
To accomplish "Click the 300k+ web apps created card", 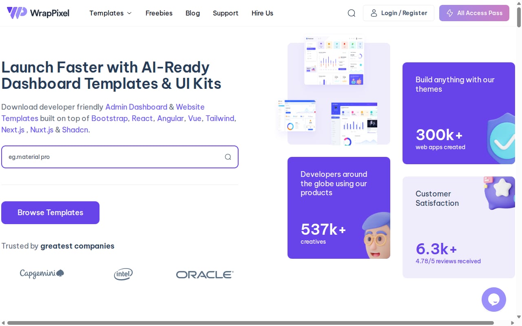I will [x=459, y=113].
